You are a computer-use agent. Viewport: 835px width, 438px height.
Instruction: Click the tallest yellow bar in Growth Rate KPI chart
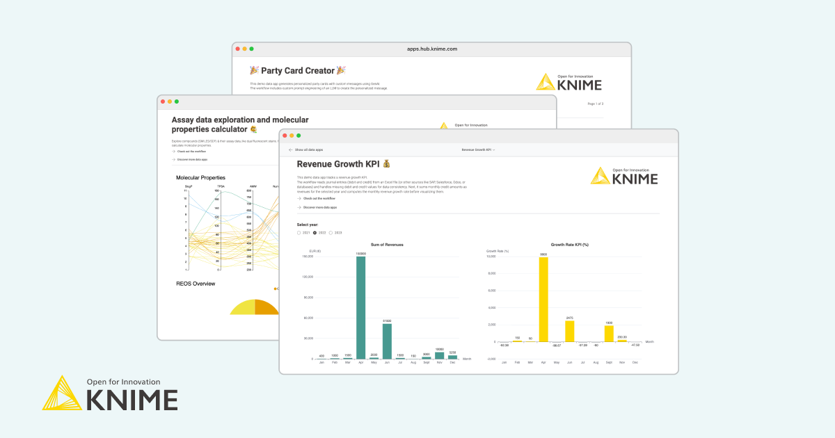pos(545,299)
